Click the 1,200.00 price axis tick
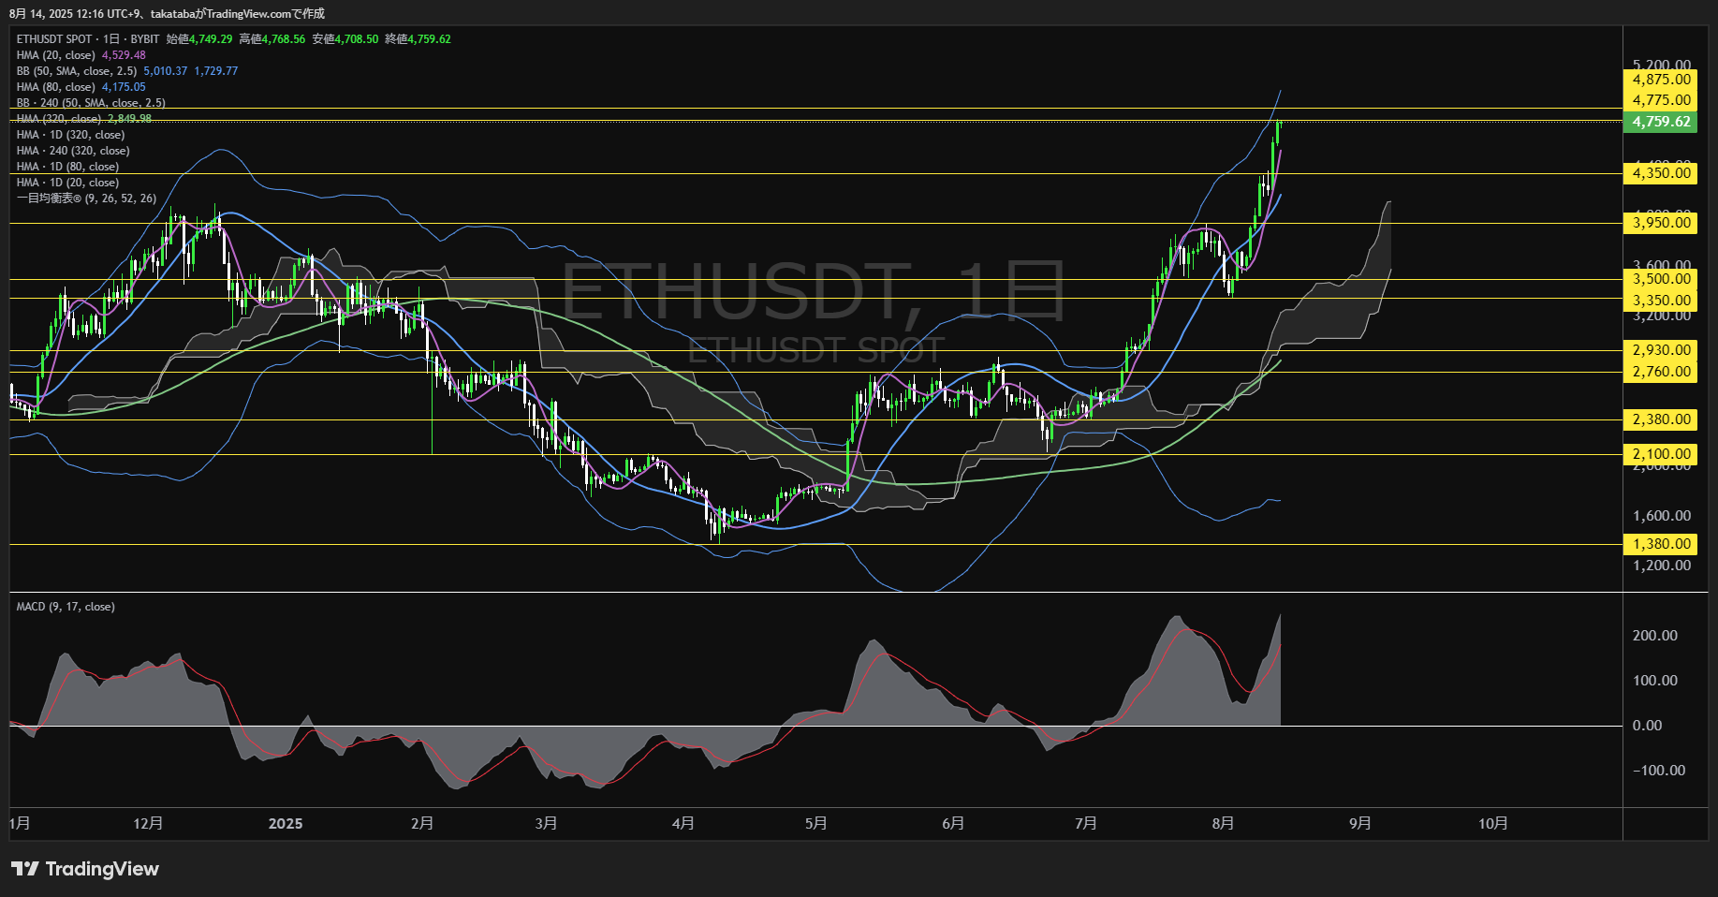The image size is (1718, 897). pyautogui.click(x=1662, y=566)
